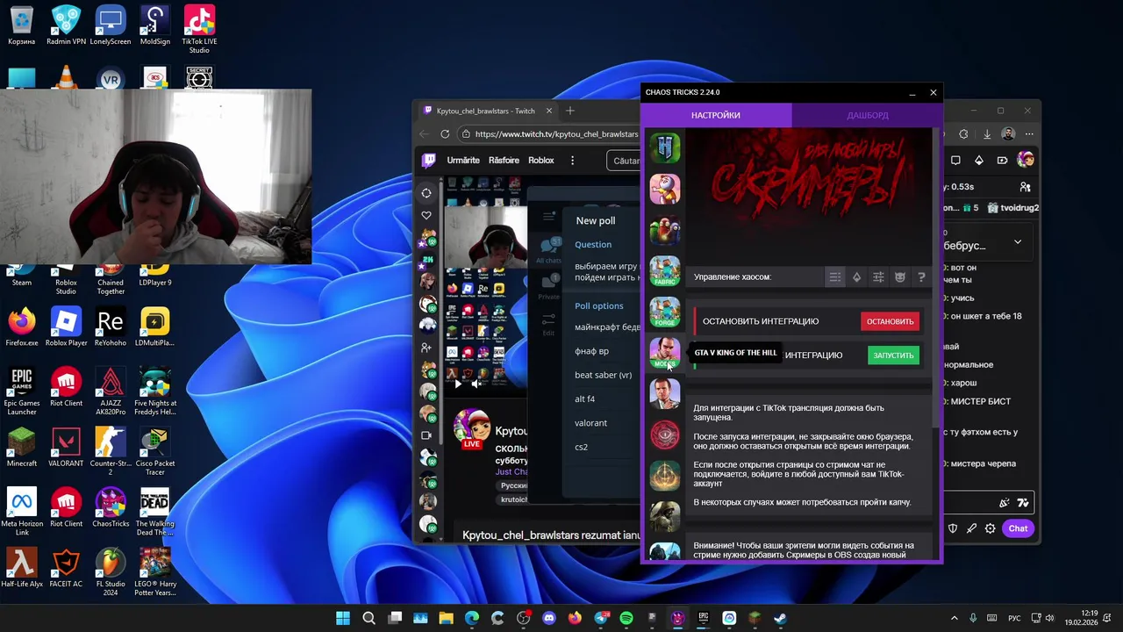1123x632 pixels.
Task: Select the Elden Ring icon in sidebar
Action: coord(665,475)
